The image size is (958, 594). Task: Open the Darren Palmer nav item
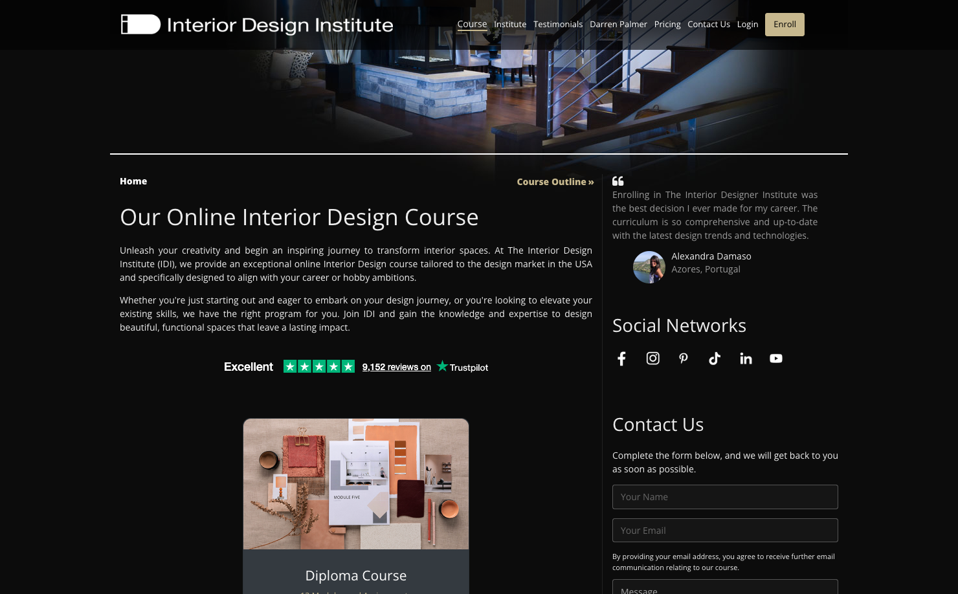(618, 24)
